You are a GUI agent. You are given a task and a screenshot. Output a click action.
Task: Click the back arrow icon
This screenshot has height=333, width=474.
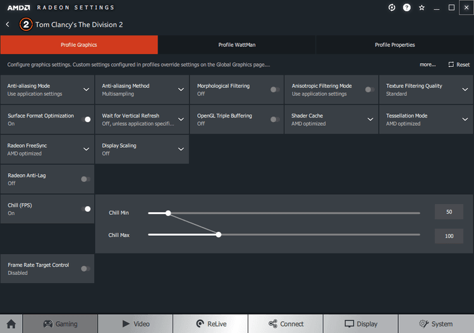tap(8, 25)
